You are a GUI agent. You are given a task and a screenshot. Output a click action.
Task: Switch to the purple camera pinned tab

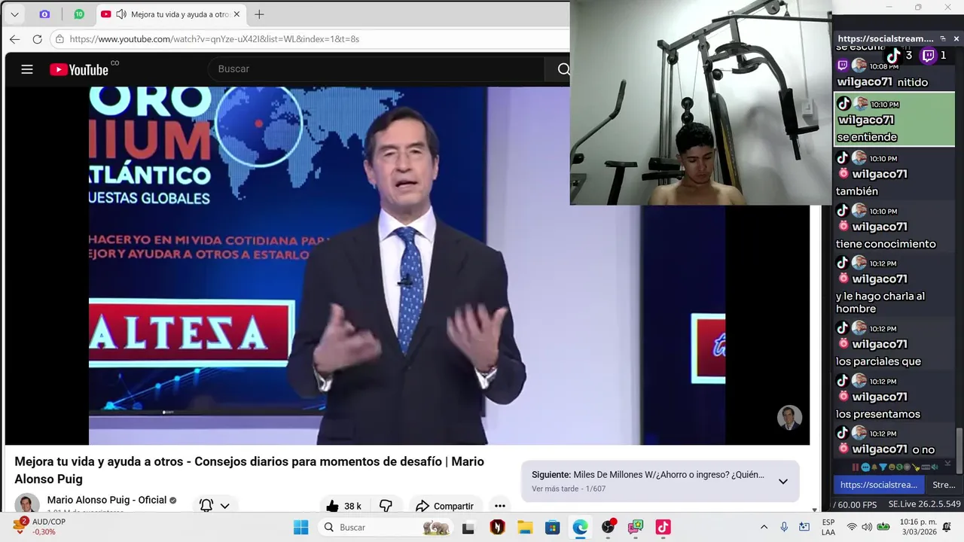pos(44,14)
